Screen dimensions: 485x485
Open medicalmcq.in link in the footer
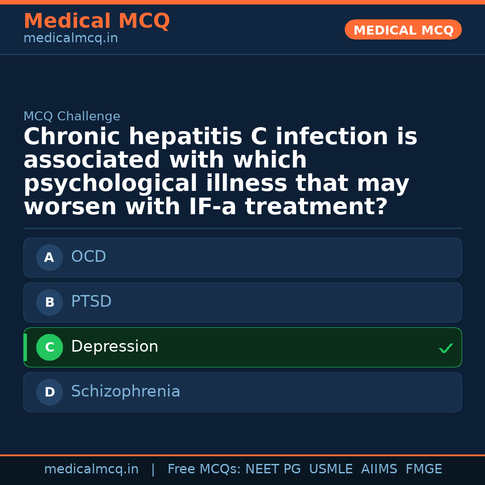(x=91, y=469)
